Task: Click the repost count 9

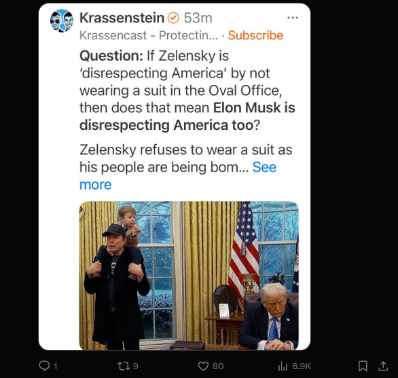Action: pos(136,366)
